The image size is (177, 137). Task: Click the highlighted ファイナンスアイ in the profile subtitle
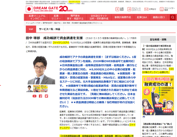coord(61,43)
